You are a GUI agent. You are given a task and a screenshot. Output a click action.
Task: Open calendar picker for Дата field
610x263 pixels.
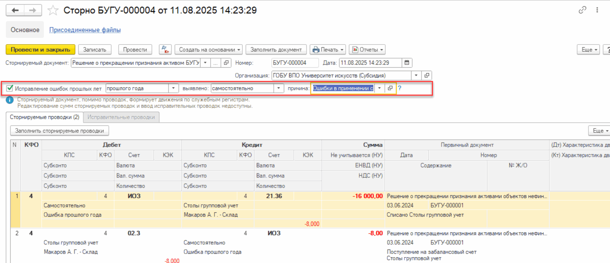pyautogui.click(x=407, y=63)
